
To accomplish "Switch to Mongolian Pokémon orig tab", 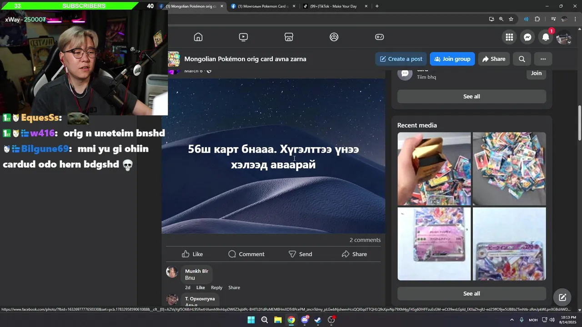I will click(191, 6).
